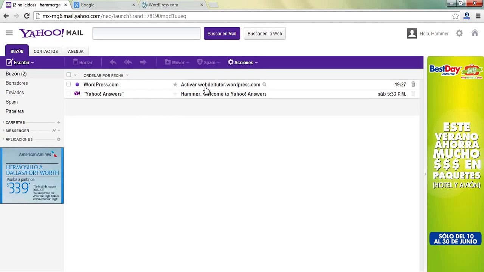The width and height of the screenshot is (484, 272).
Task: Click American Airlines Dallas/Fort Worth ad
Action: coord(32,176)
